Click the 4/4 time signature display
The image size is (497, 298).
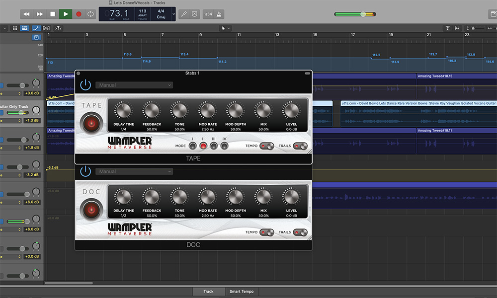161,11
